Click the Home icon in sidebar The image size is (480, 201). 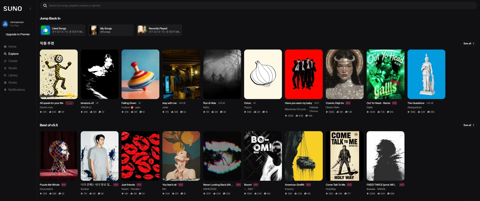pyautogui.click(x=5, y=47)
